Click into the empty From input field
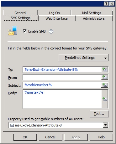Image resolution: width=116 pixels, height=144 pixels. click(x=62, y=77)
